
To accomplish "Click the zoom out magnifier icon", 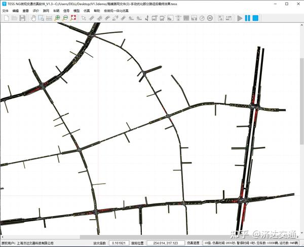I will pos(65,18).
